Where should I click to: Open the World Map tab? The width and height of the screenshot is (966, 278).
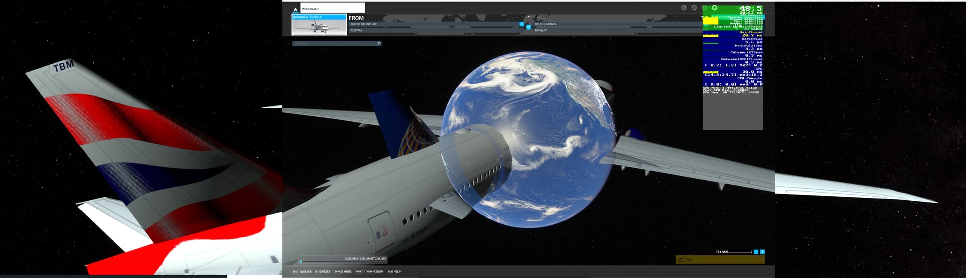(332, 8)
